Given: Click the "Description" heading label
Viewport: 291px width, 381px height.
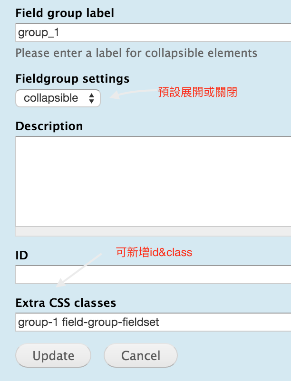Looking at the screenshot, I should [x=49, y=126].
